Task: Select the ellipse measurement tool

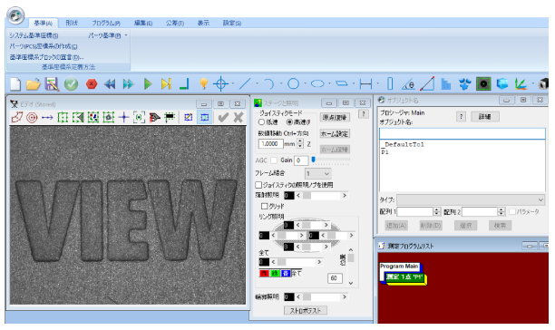Action: coord(317,83)
